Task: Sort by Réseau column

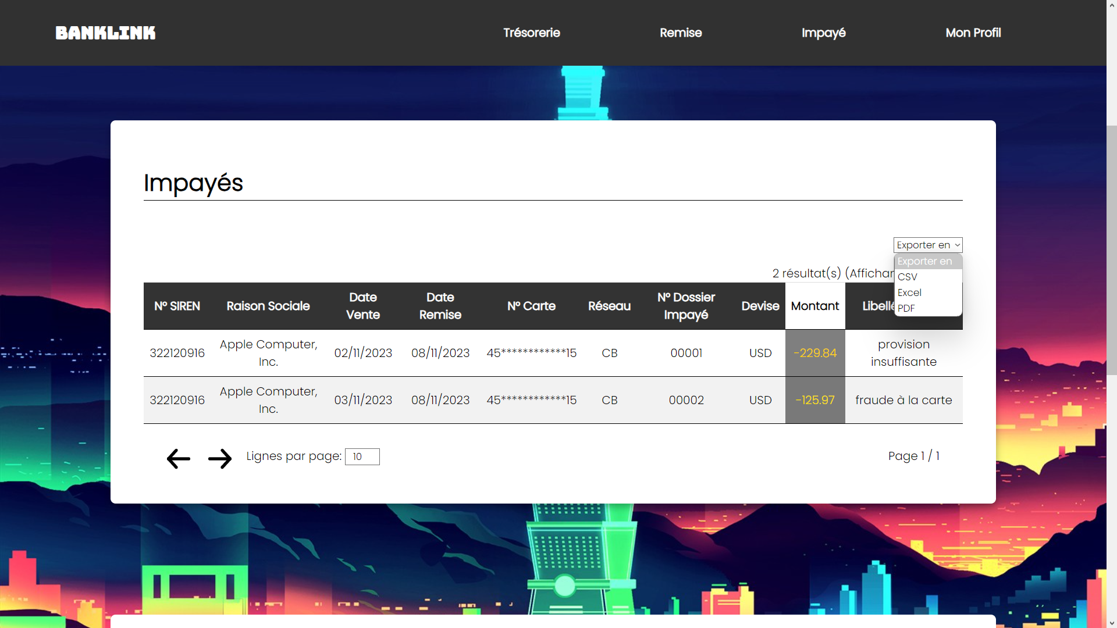Action: click(x=609, y=306)
